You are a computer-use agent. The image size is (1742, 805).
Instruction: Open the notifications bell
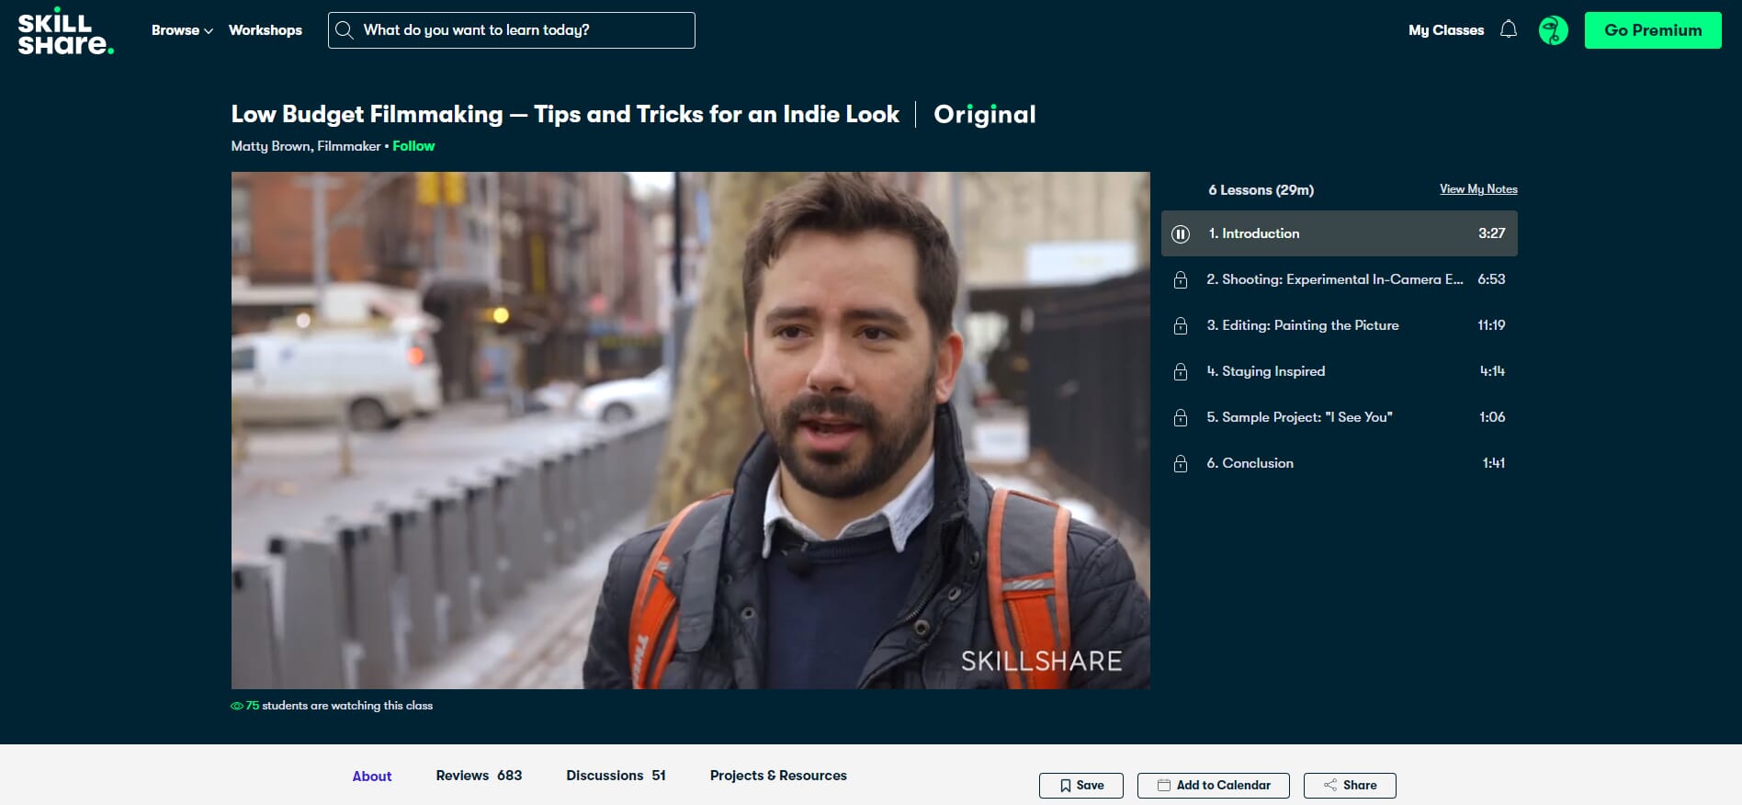[1509, 30]
